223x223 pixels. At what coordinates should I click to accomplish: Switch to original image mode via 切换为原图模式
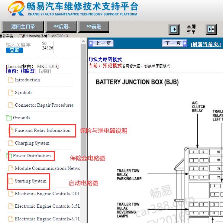[x=106, y=59]
